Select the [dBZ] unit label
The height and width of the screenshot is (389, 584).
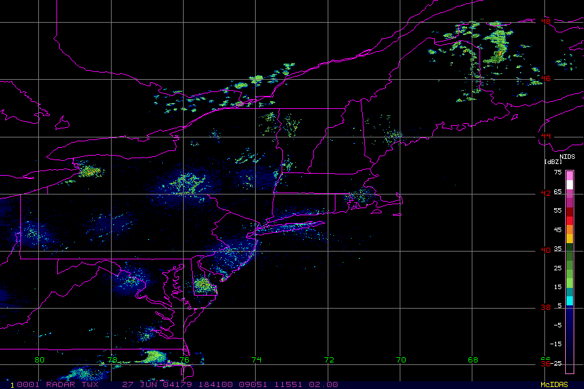553,162
